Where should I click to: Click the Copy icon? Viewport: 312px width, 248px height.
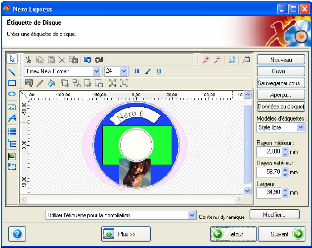40,60
